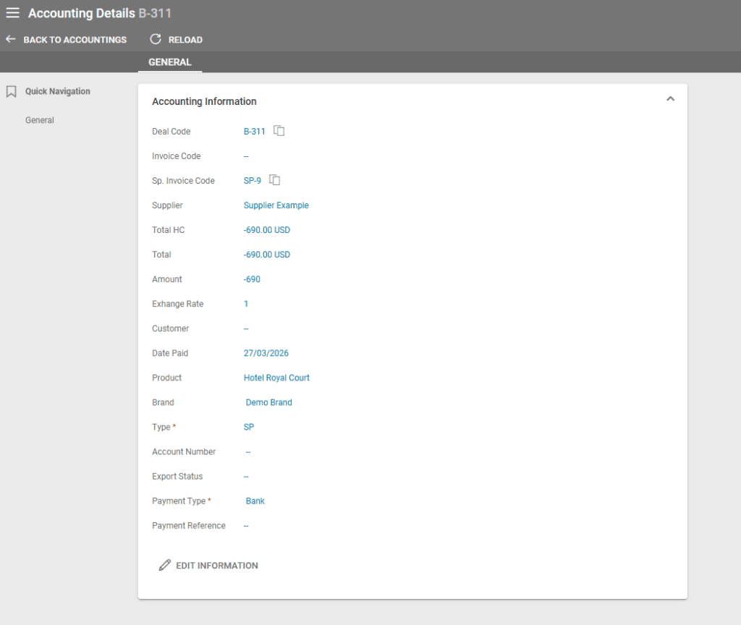Screen dimensions: 741x625
Task: Click the back arrow icon
Action: point(11,39)
